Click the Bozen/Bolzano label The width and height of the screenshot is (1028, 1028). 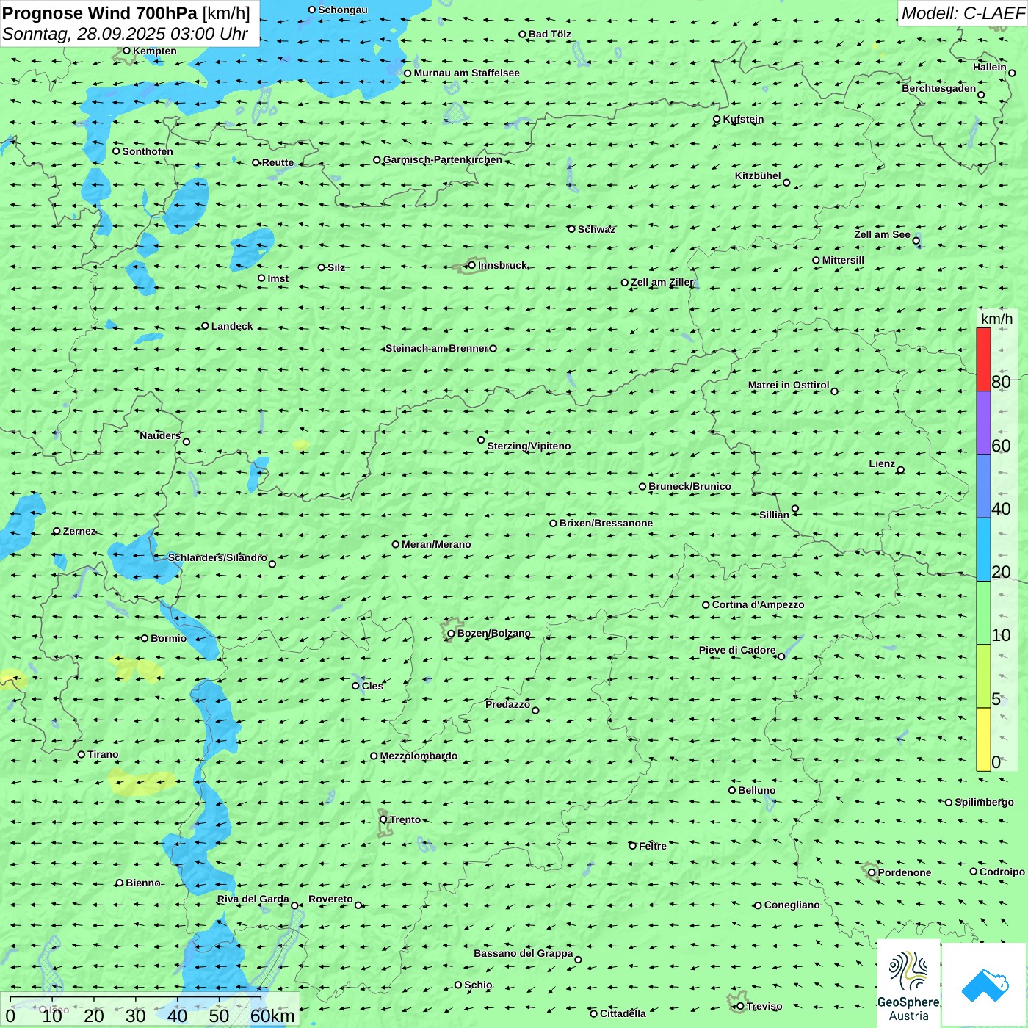(493, 633)
